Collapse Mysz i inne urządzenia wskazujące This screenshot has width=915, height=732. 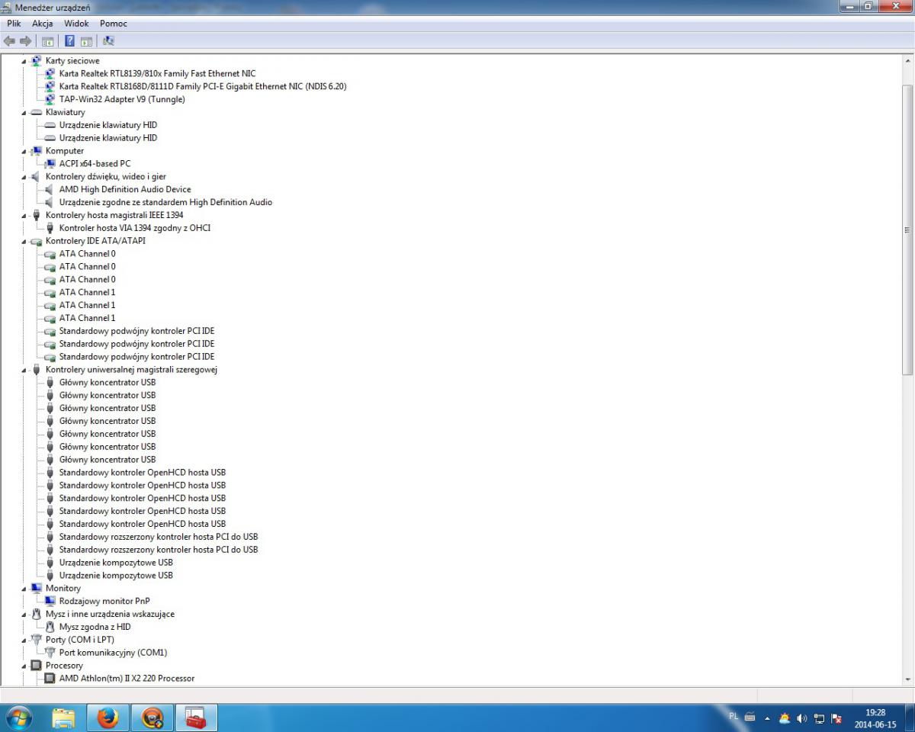pos(24,615)
